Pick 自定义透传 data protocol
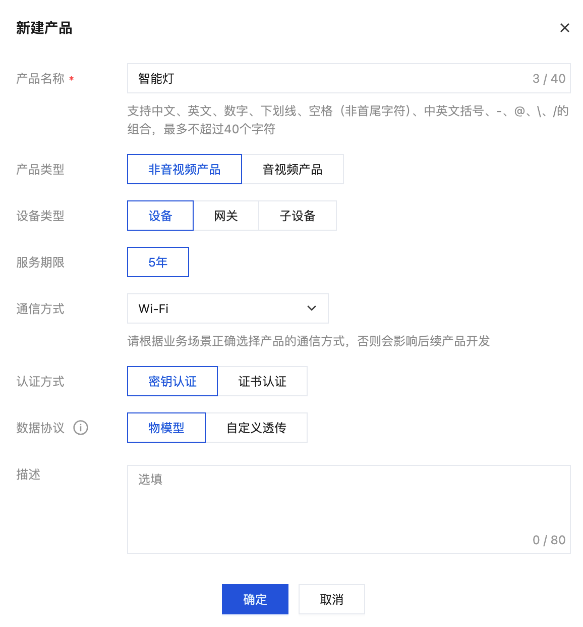The width and height of the screenshot is (583, 627). coord(256,428)
